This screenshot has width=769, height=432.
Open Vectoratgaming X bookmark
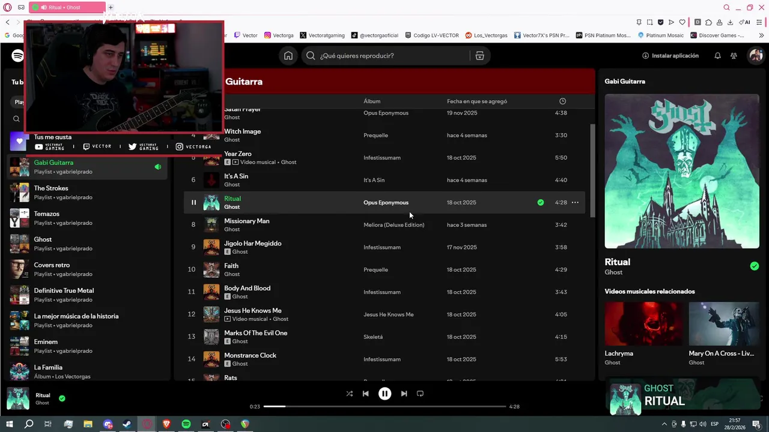[x=322, y=35]
